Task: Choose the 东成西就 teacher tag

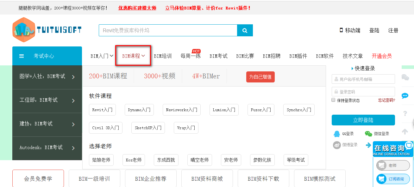Action: 166,160
